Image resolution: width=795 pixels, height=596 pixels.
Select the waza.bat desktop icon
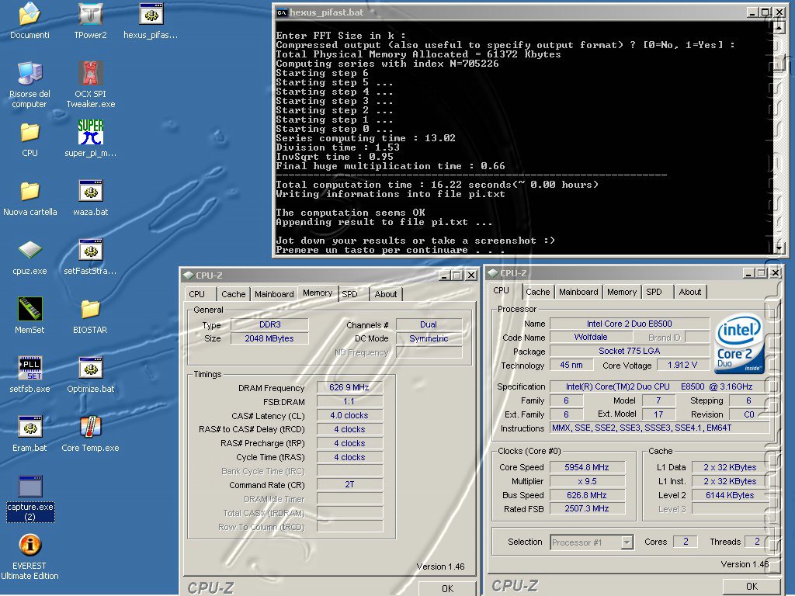pos(91,192)
